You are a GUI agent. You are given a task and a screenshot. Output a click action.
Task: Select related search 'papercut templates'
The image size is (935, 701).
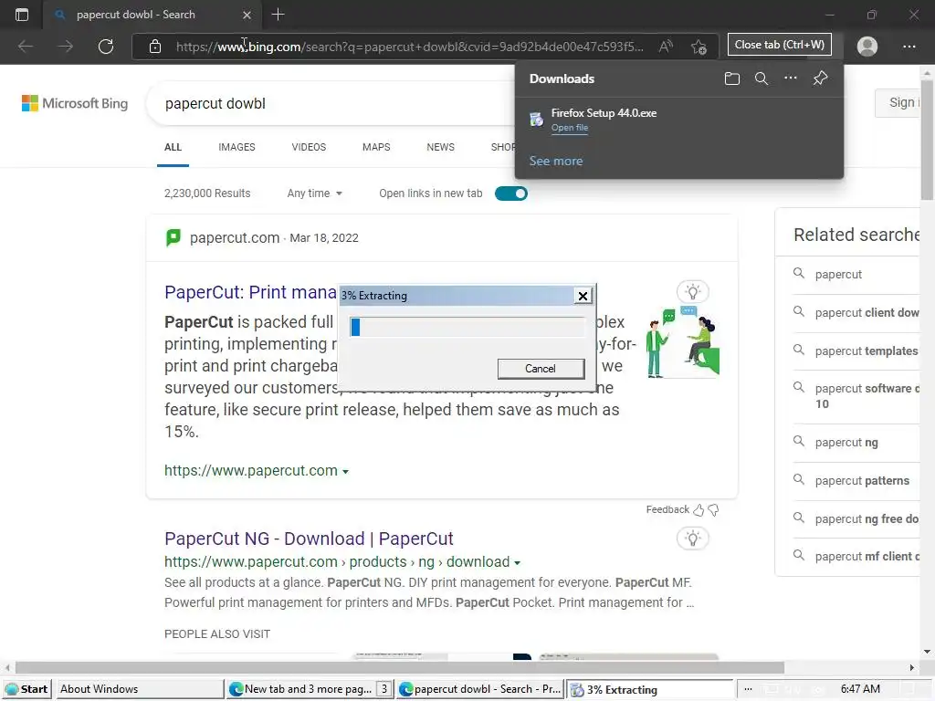[x=866, y=350]
